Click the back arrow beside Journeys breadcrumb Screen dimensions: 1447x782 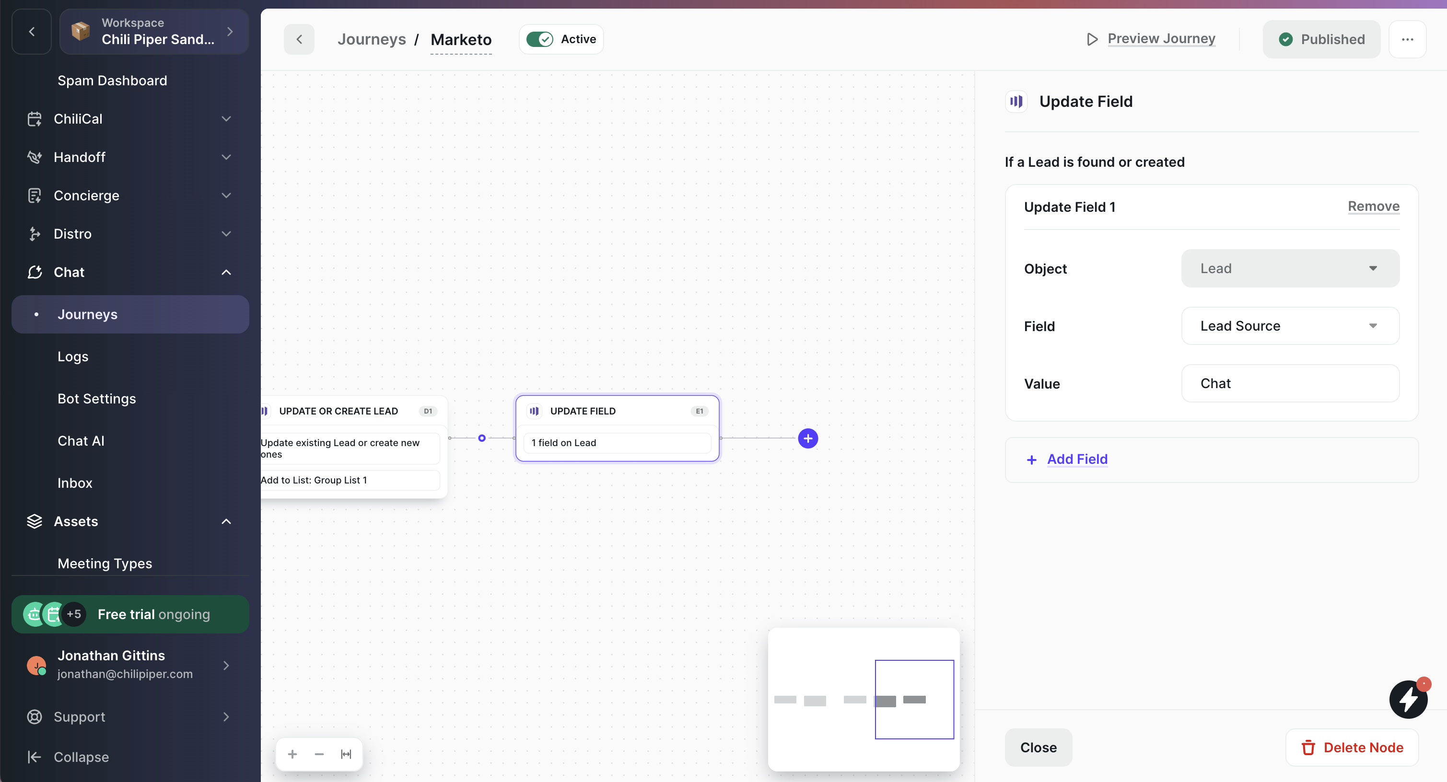(299, 39)
